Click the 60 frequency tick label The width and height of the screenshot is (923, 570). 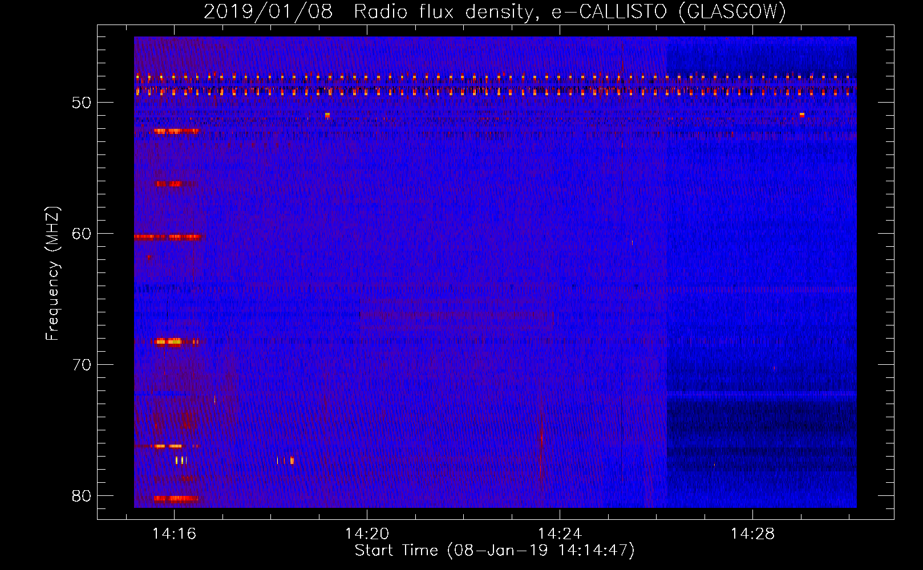(x=82, y=234)
